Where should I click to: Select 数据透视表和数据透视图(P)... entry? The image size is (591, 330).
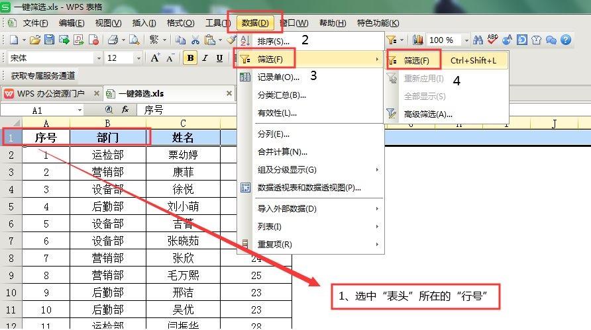(x=309, y=187)
